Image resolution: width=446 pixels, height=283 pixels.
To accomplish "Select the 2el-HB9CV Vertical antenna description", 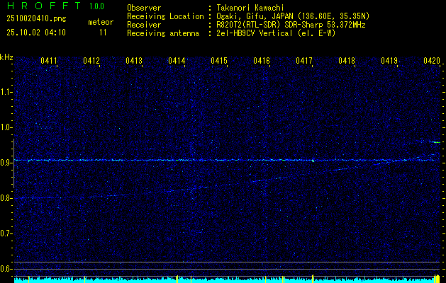I will (277, 33).
